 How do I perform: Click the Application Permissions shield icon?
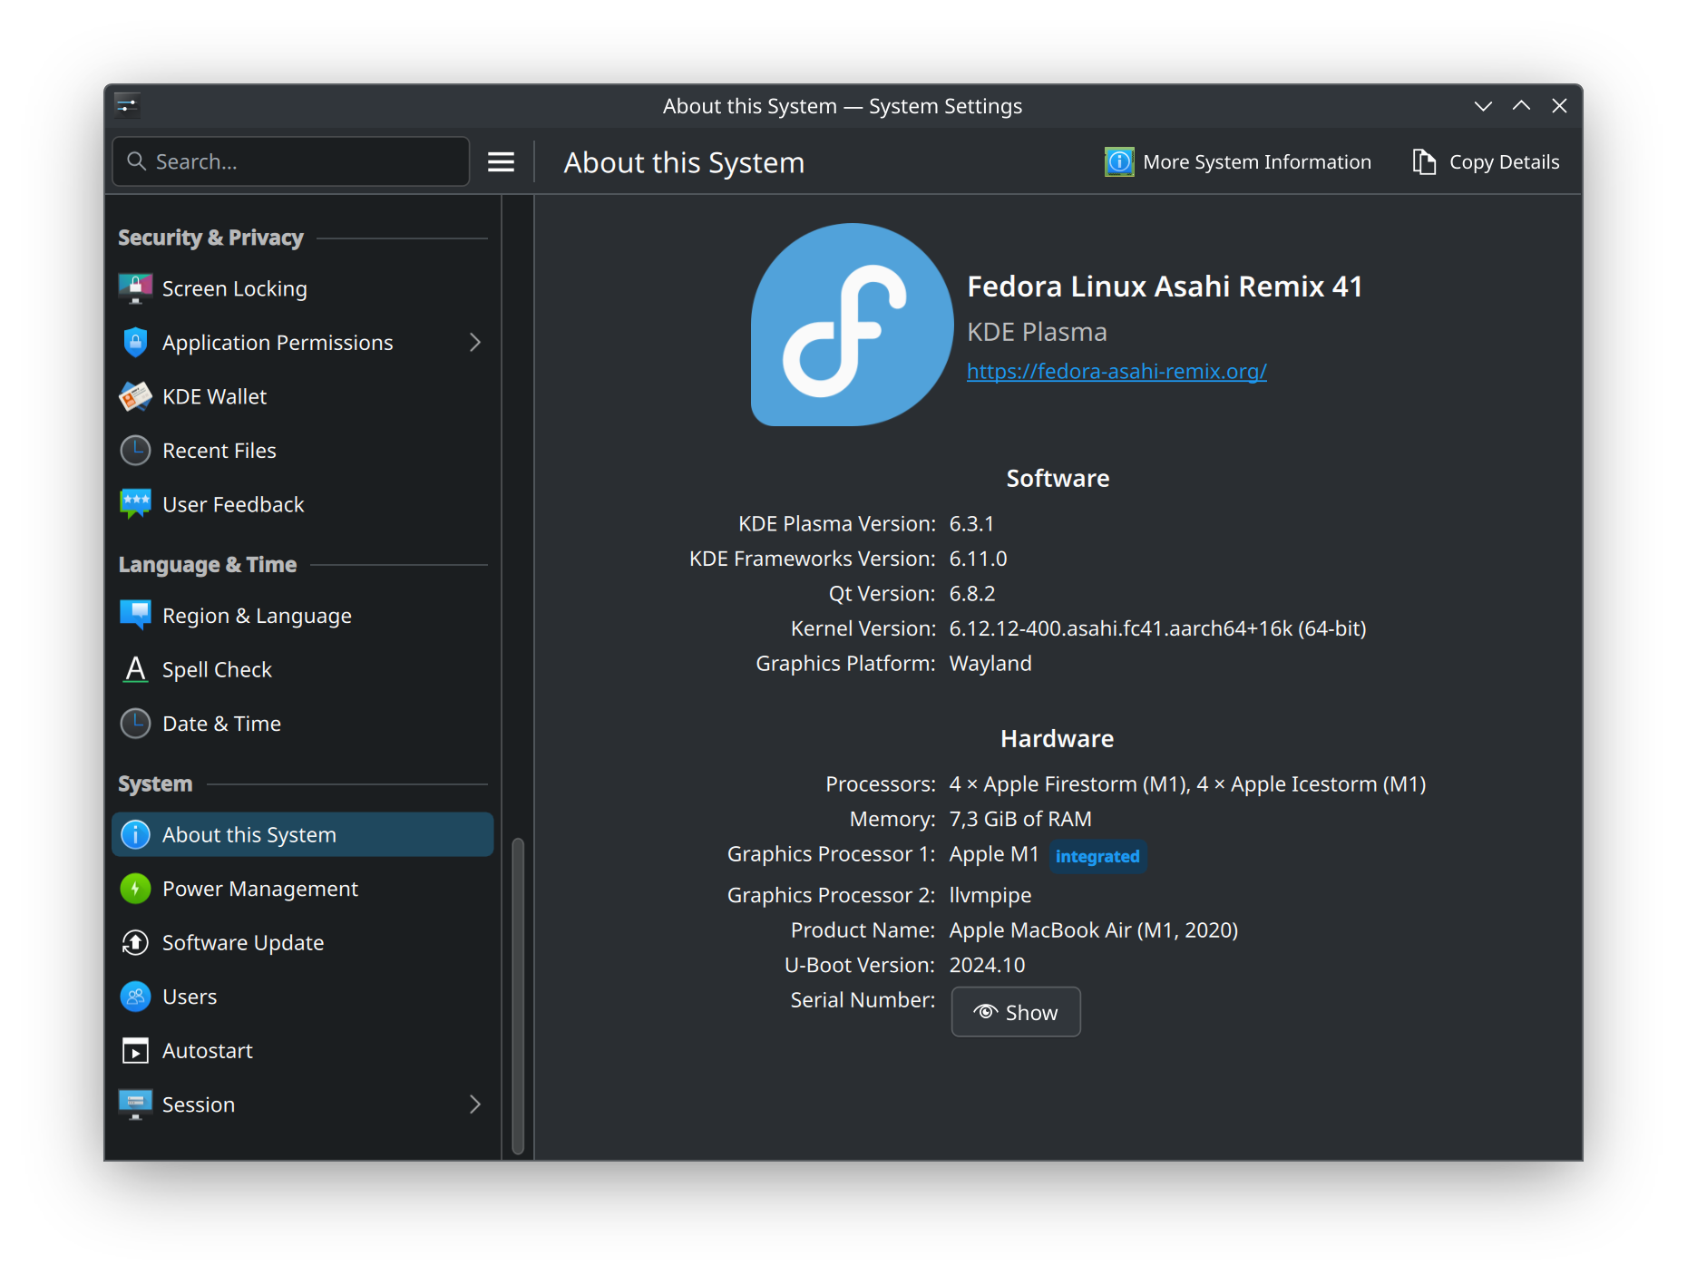tap(136, 343)
